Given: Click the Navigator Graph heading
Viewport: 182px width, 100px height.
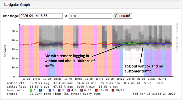Looking at the screenshot, I should (17, 5).
